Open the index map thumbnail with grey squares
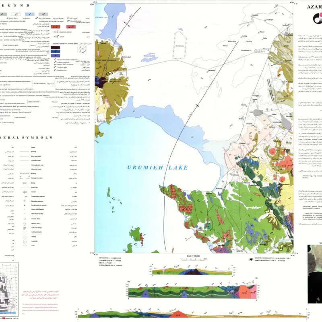The image size is (322, 322). click(x=9, y=289)
